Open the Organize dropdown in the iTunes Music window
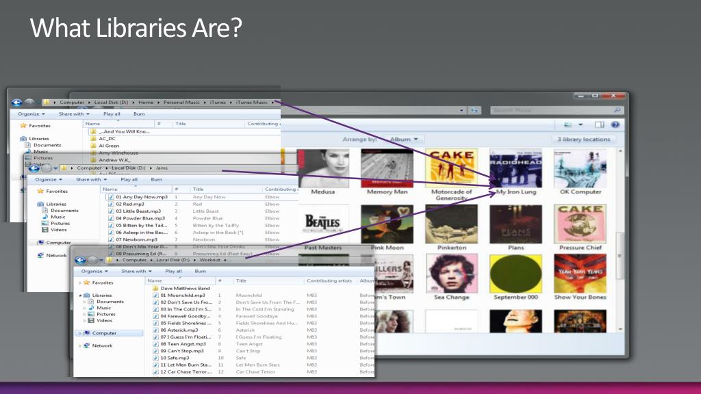The width and height of the screenshot is (701, 394). pyautogui.click(x=31, y=114)
